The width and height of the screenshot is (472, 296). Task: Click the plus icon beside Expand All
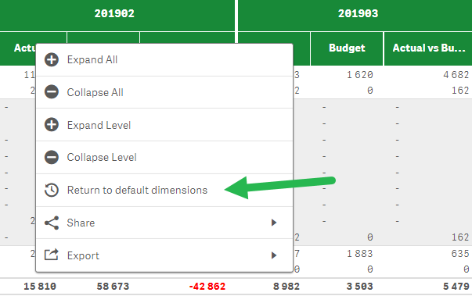(52, 59)
